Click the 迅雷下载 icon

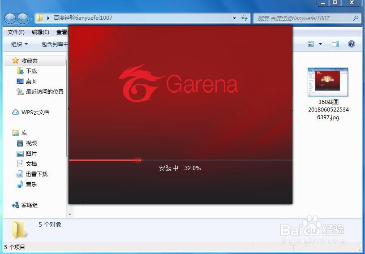pyautogui.click(x=20, y=174)
